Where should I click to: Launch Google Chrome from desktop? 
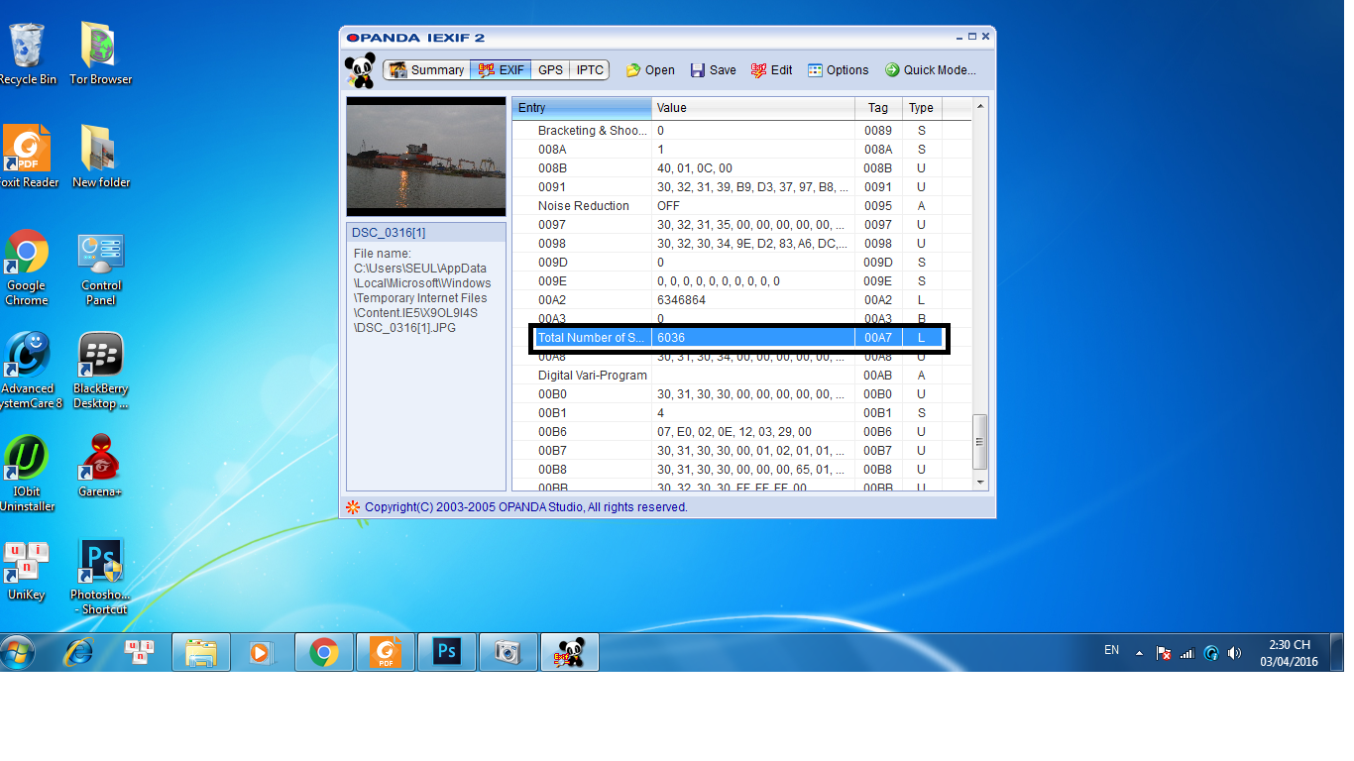27,268
